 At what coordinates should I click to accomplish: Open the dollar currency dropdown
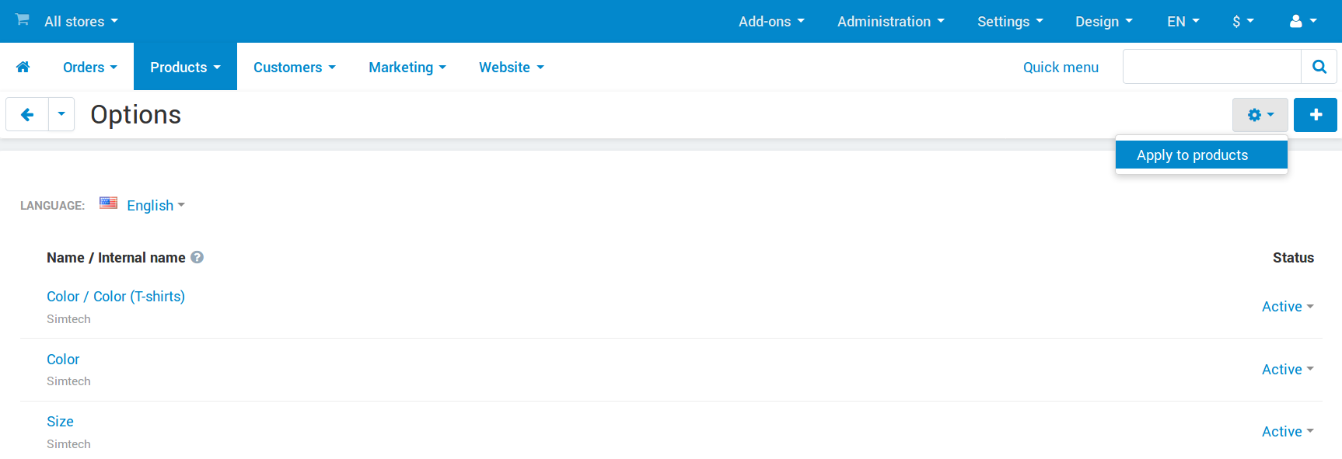click(x=1242, y=22)
